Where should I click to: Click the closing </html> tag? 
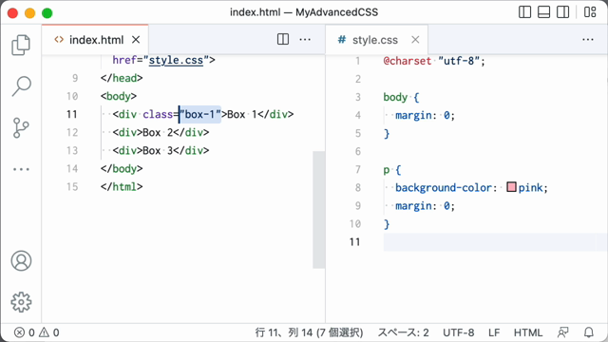(x=122, y=187)
